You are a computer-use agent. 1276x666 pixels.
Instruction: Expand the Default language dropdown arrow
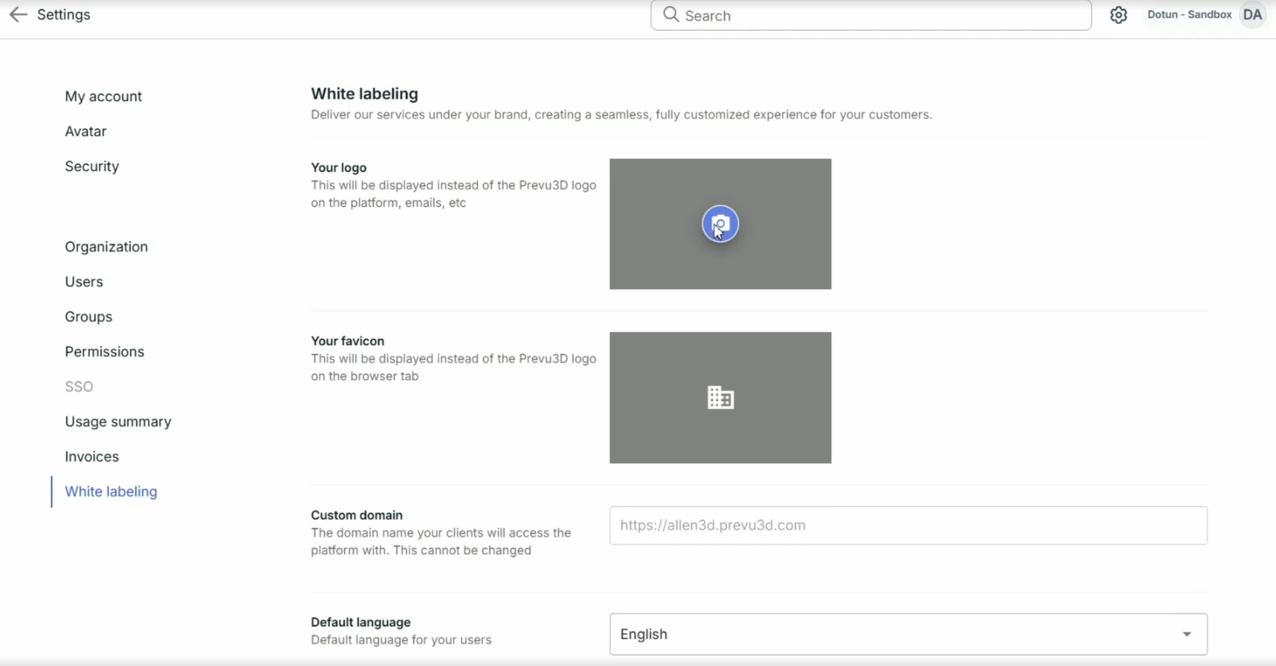(1186, 634)
